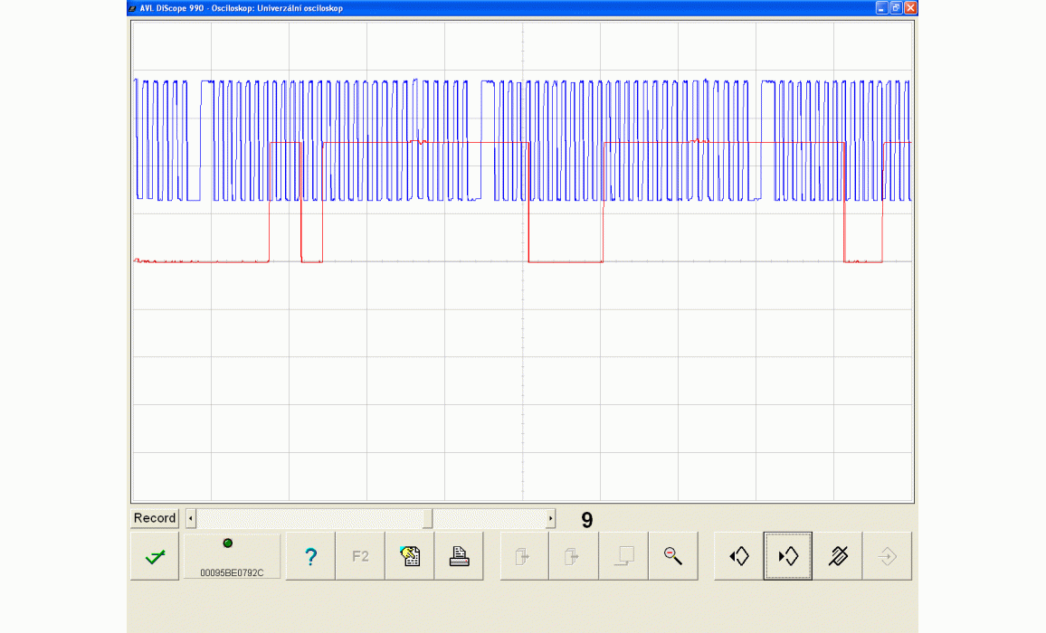This screenshot has height=633, width=1046.
Task: Click the record scrollbar track right of thumb
Action: [489, 518]
